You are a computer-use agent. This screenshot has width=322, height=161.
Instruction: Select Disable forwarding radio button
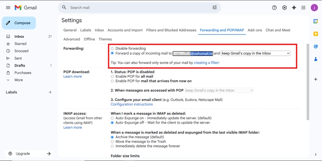click(x=112, y=49)
